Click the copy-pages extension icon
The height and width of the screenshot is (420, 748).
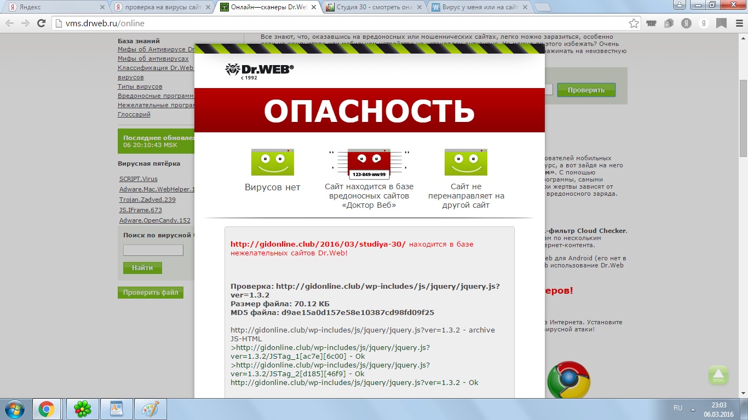click(669, 24)
